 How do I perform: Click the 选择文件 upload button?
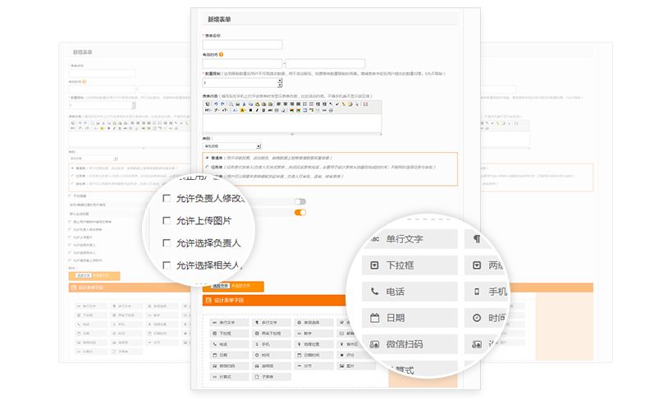click(220, 286)
